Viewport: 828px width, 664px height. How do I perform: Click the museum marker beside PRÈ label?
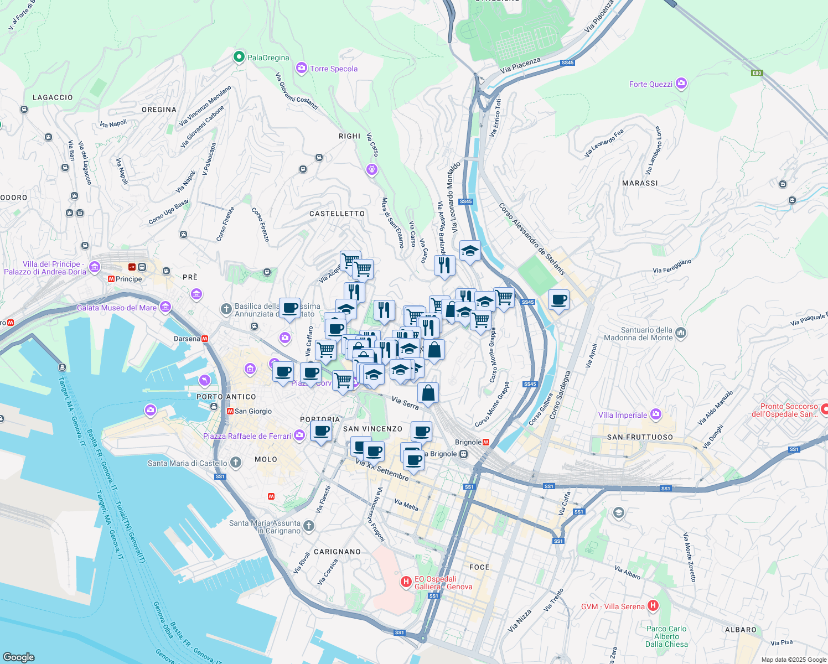click(196, 294)
